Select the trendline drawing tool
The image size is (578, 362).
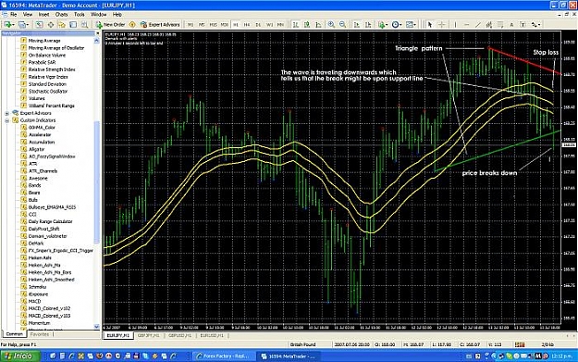(x=478, y=24)
